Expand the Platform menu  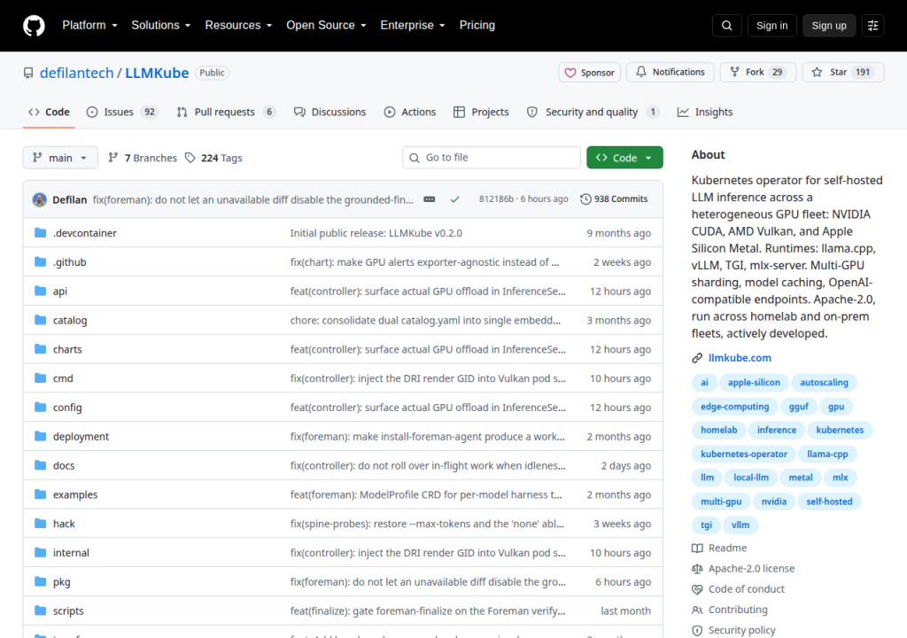pos(89,26)
